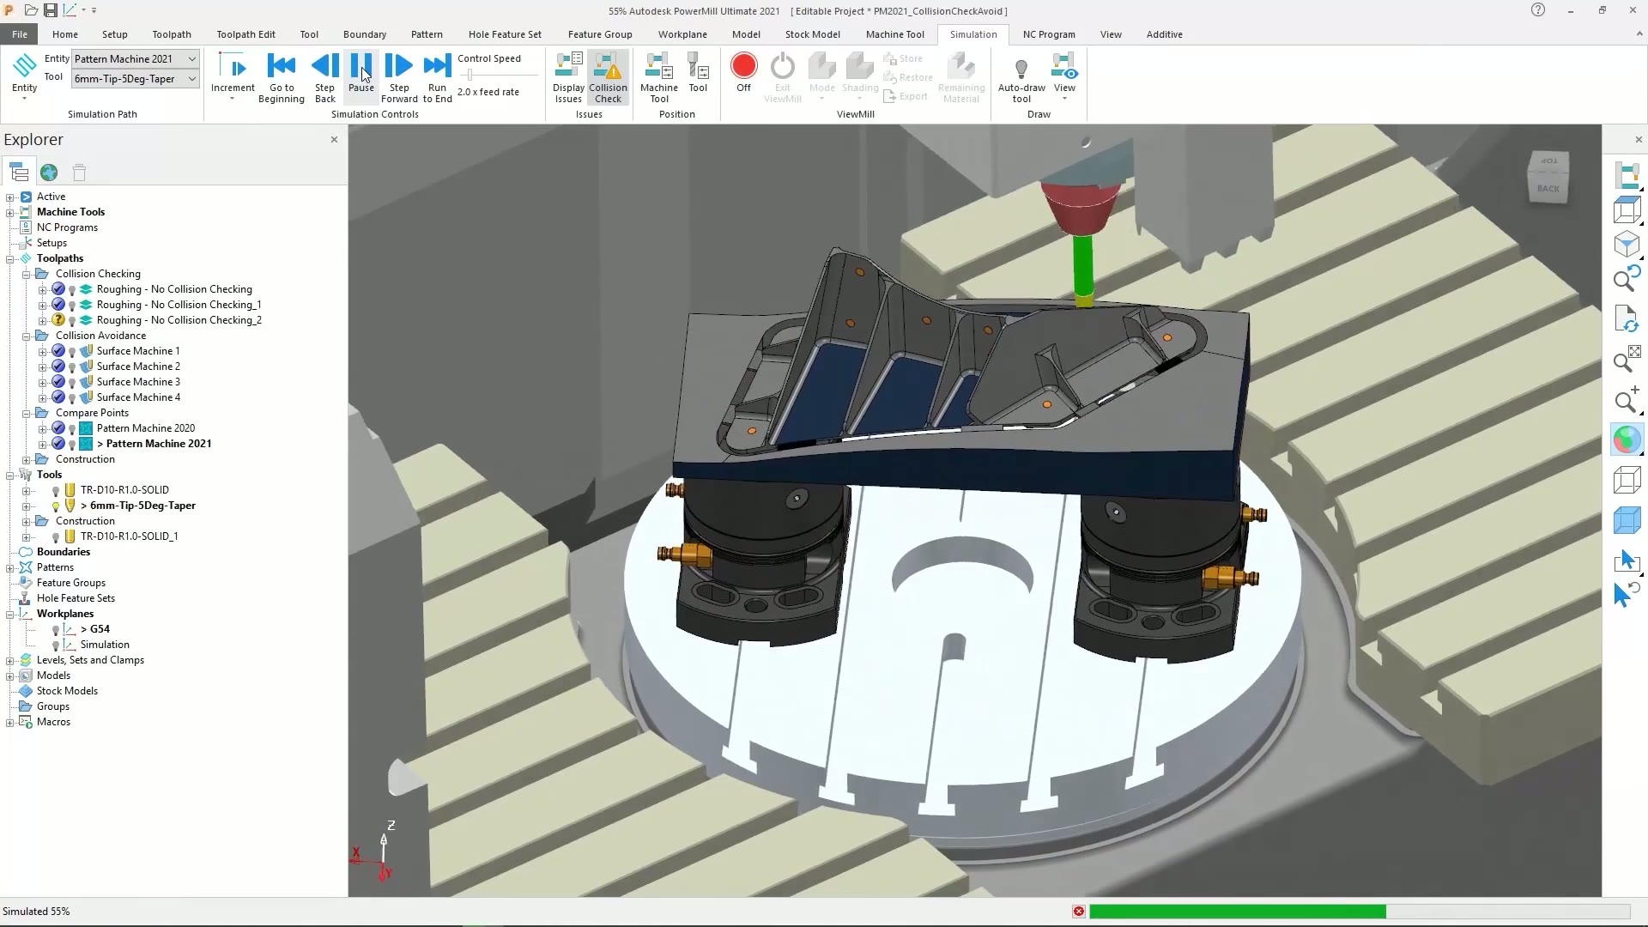This screenshot has height=927, width=1648.
Task: Click the Explorer recycle bin icon
Action: click(79, 173)
